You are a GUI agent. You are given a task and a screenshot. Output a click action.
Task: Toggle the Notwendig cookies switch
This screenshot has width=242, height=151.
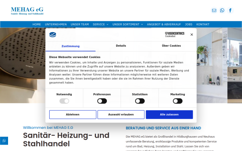[x=64, y=101]
